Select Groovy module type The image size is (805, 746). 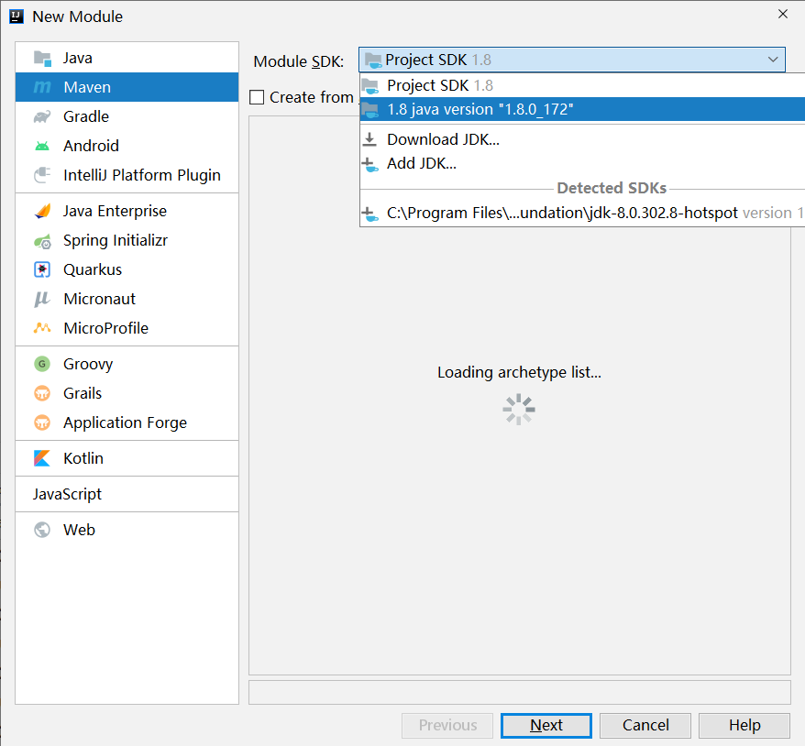[127, 364]
